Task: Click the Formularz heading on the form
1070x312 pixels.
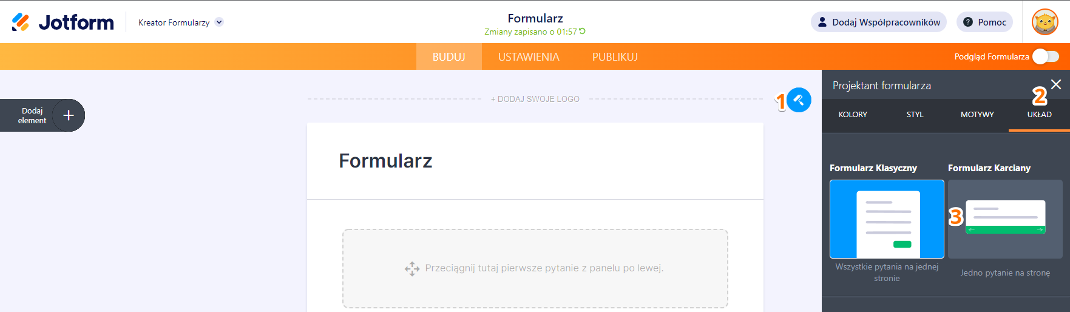Action: [x=385, y=161]
